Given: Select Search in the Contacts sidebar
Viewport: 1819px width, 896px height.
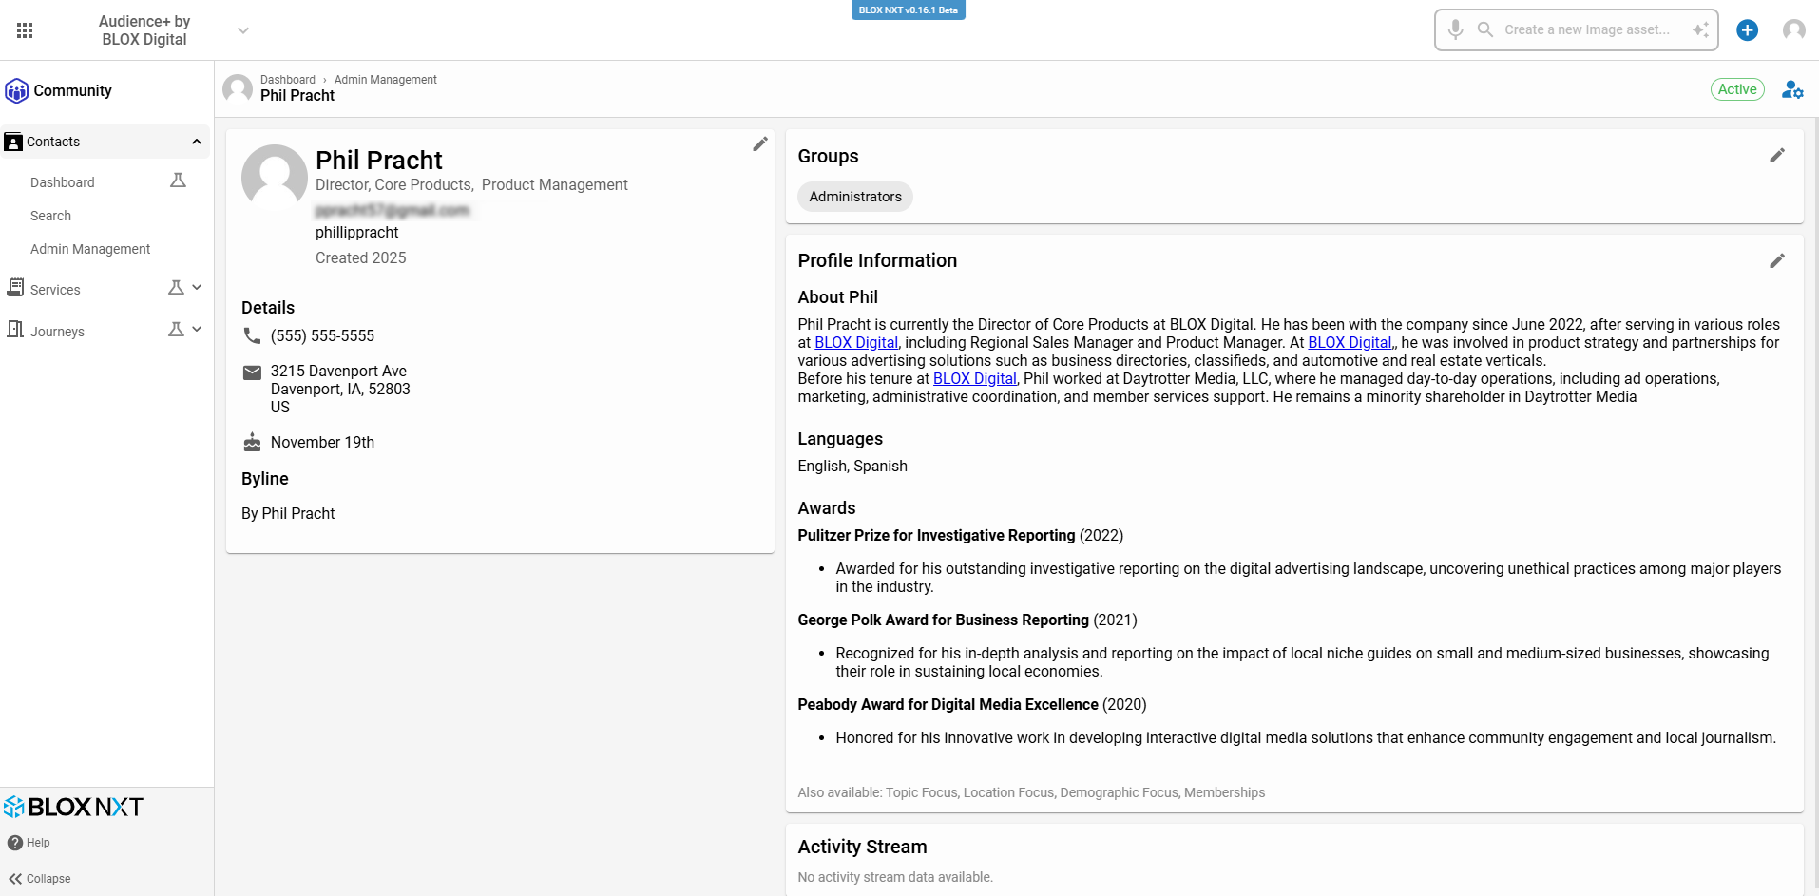Looking at the screenshot, I should click(x=50, y=216).
